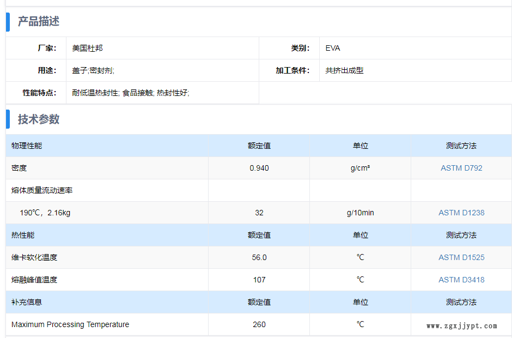Click the blue marker beside 技术参数

(8, 119)
